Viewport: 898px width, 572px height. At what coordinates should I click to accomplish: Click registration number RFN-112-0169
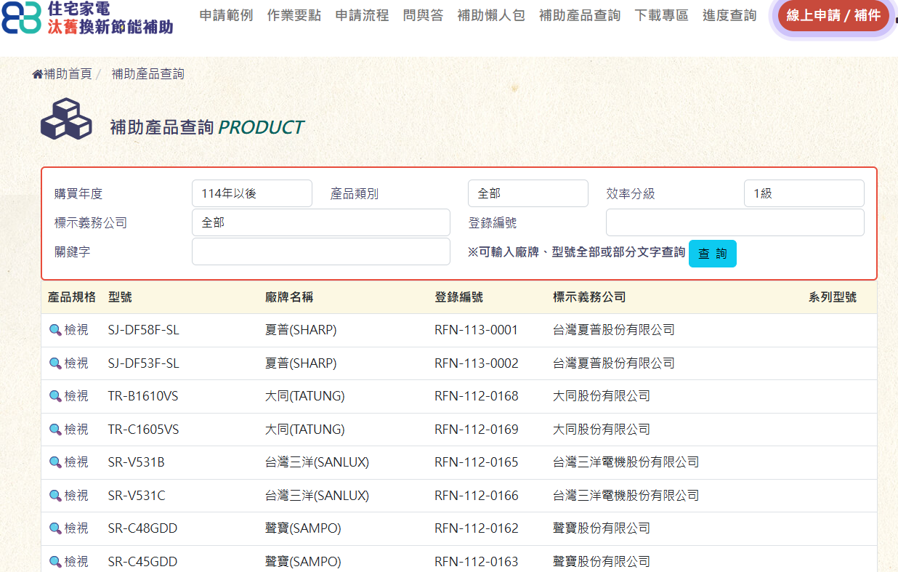pyautogui.click(x=477, y=430)
